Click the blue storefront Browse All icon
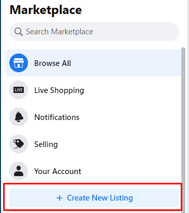 click(19, 63)
